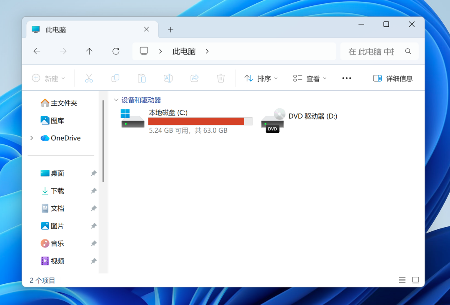The width and height of the screenshot is (450, 305).
Task: Click 此电脑 breadcrumb in address bar
Action: (184, 51)
